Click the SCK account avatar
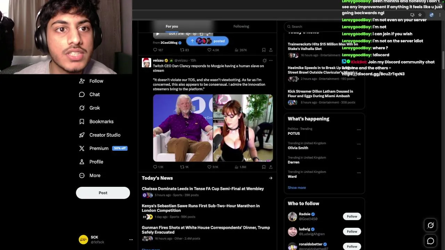 [83, 240]
